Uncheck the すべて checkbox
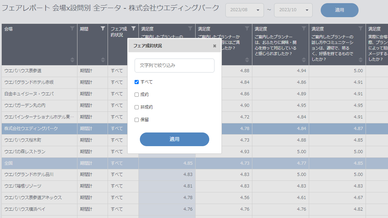388x218 pixels. point(137,82)
